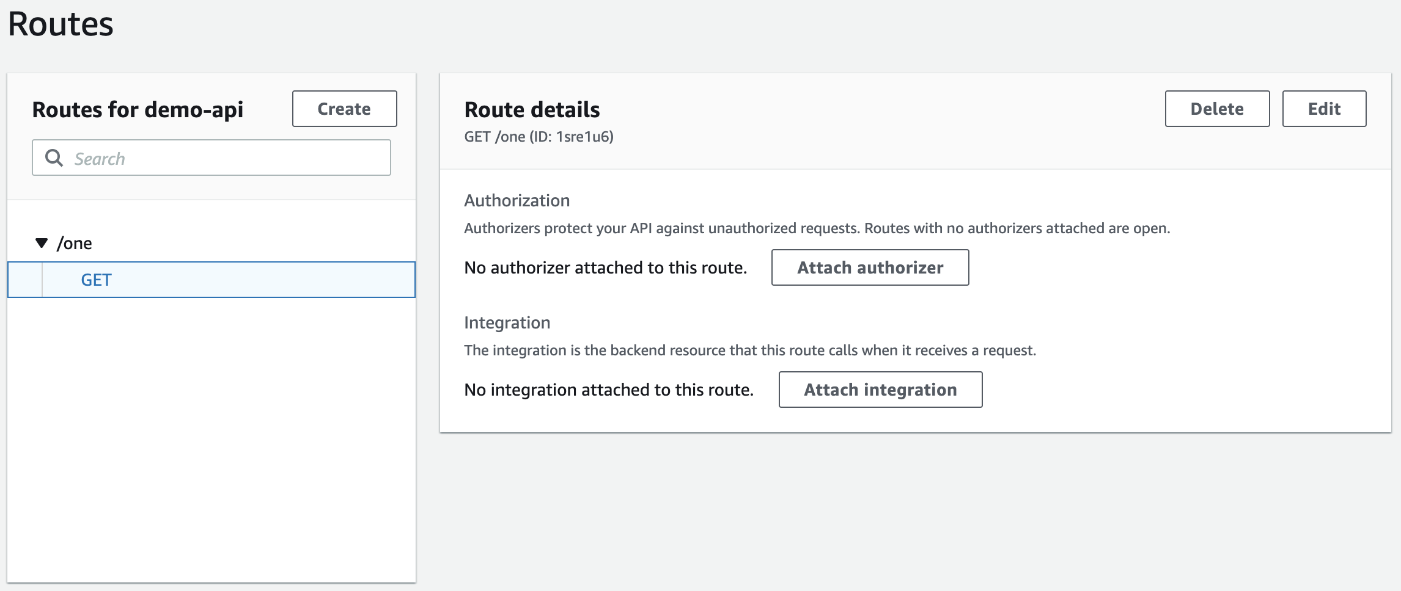The width and height of the screenshot is (1401, 591).
Task: Click the route ID text 1sre1u6
Action: (585, 137)
